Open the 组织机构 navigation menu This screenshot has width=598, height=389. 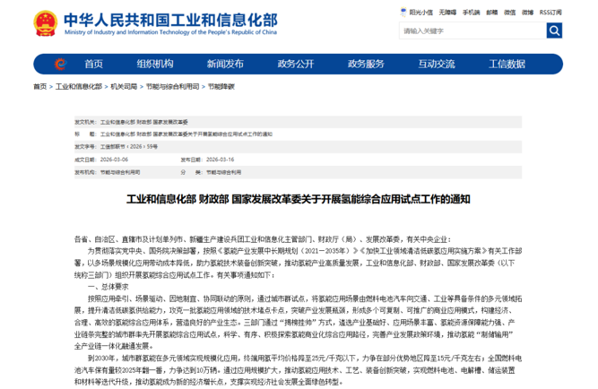tap(155, 64)
